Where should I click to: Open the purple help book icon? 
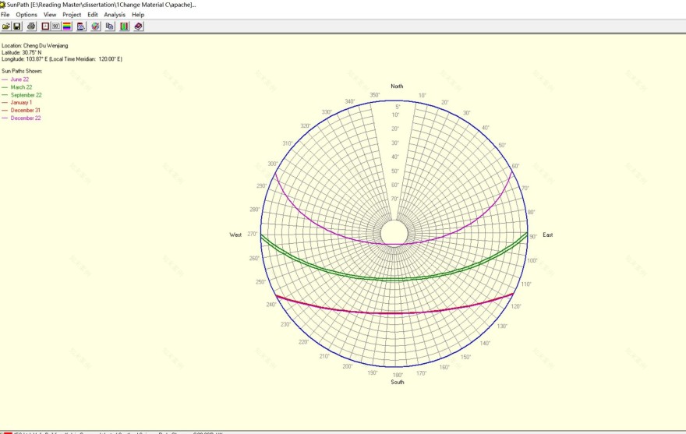coord(138,26)
